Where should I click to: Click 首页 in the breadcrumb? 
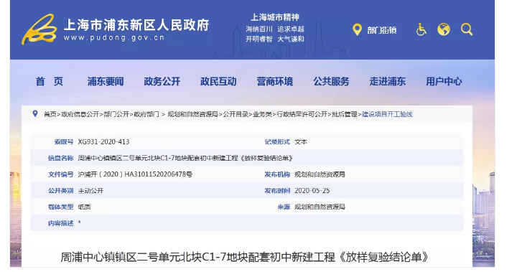pyautogui.click(x=50, y=114)
